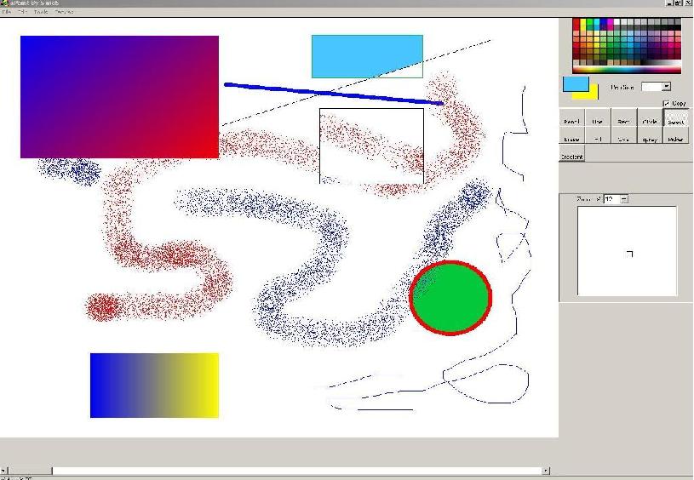Open the File menu
Viewport: 694px width, 480px height.
(x=8, y=12)
